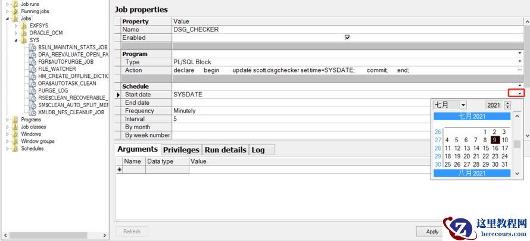Click the properties grid scroll down arrow
This screenshot has width=530, height=241.
point(526,135)
